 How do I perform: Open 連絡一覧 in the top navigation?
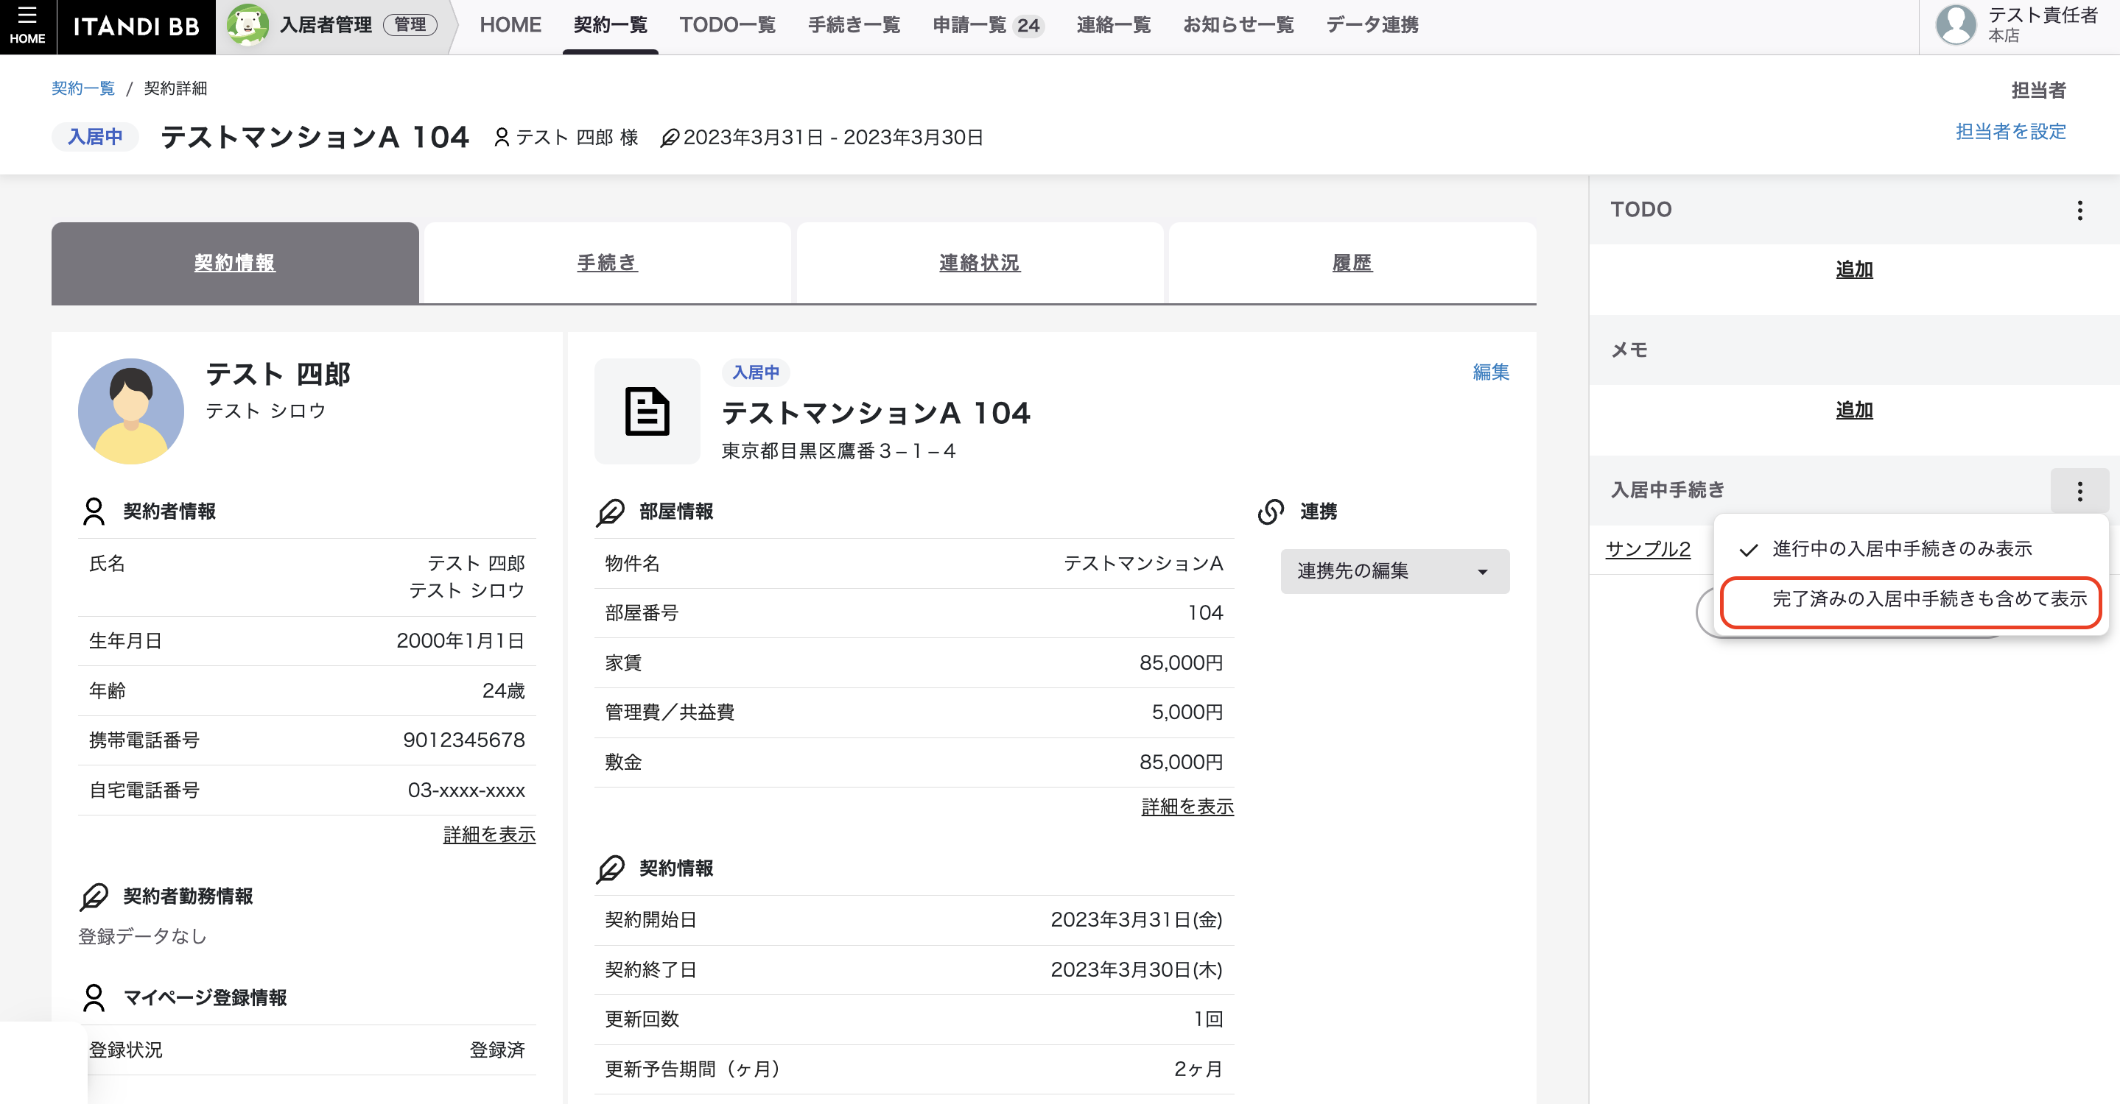point(1114,26)
